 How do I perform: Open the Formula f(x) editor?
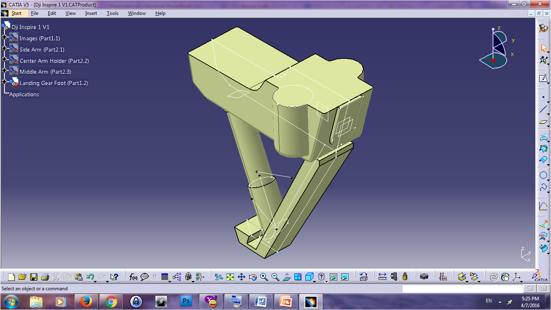click(x=134, y=277)
